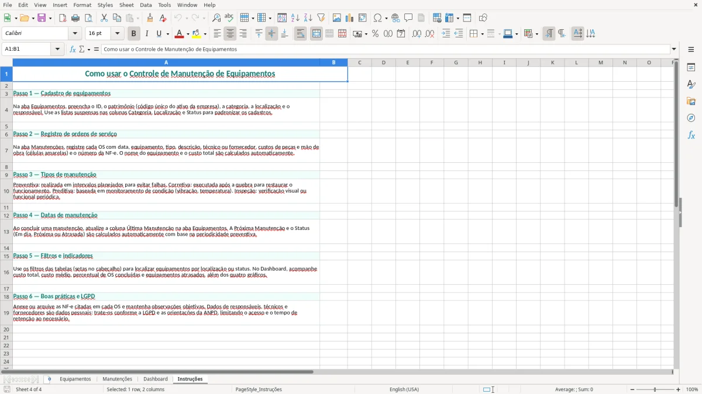The height and width of the screenshot is (394, 702).
Task: Sort ascending with the A-Z icon
Action: click(x=295, y=18)
